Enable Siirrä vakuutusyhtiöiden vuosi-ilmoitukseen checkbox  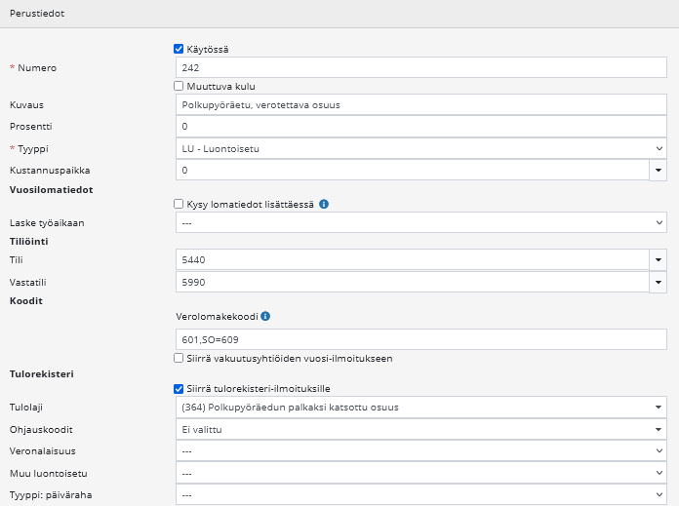(x=179, y=358)
